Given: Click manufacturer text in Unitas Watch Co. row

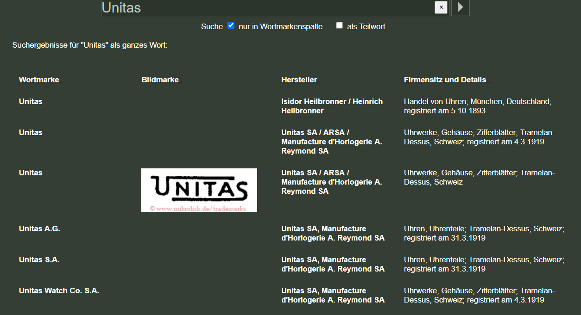Looking at the screenshot, I should coord(333,295).
